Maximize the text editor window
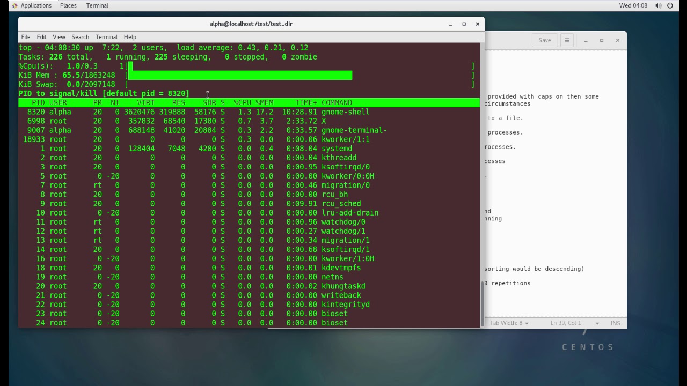 coord(602,40)
